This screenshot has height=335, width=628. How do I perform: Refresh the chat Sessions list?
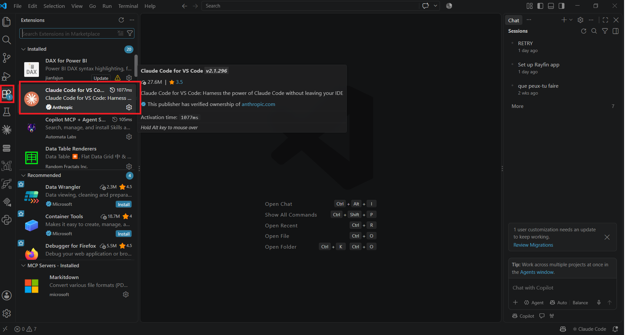click(584, 31)
